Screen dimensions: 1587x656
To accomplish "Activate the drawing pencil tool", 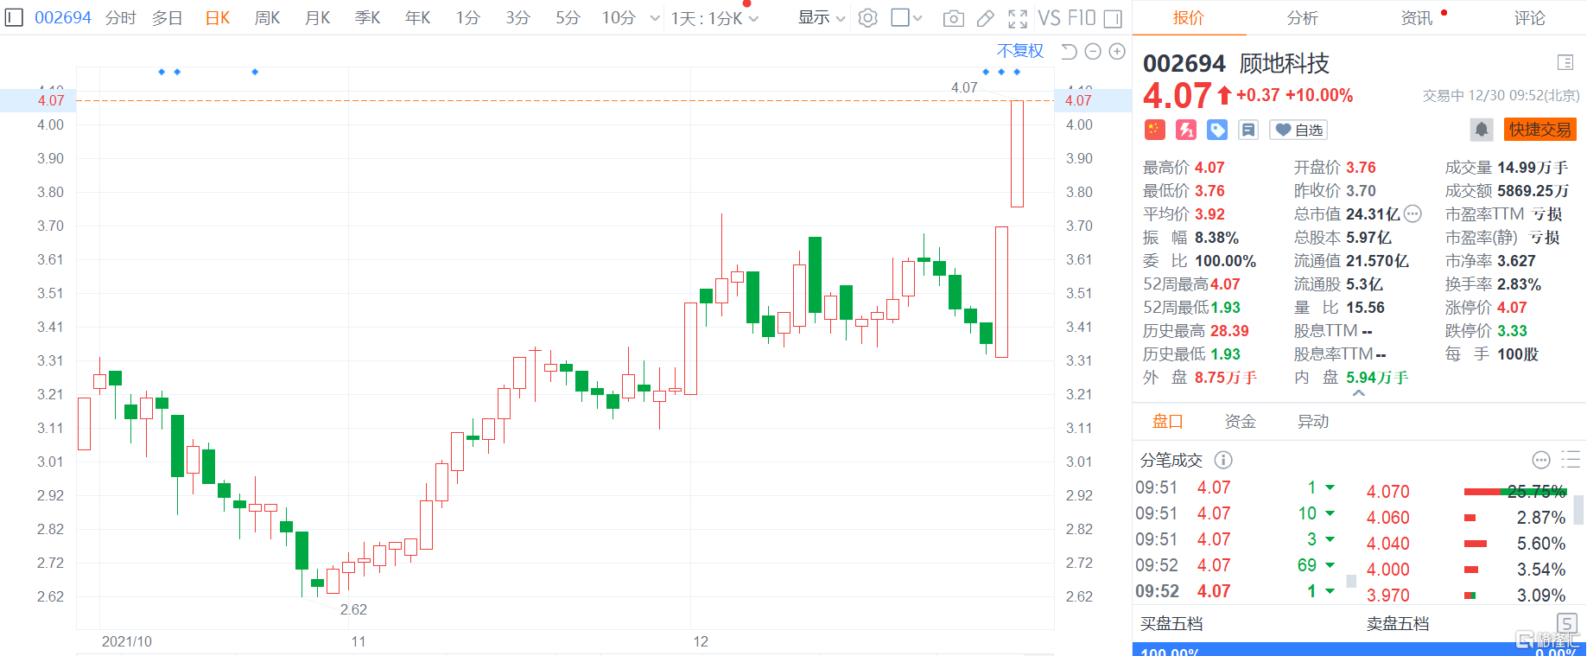I will coord(986,18).
